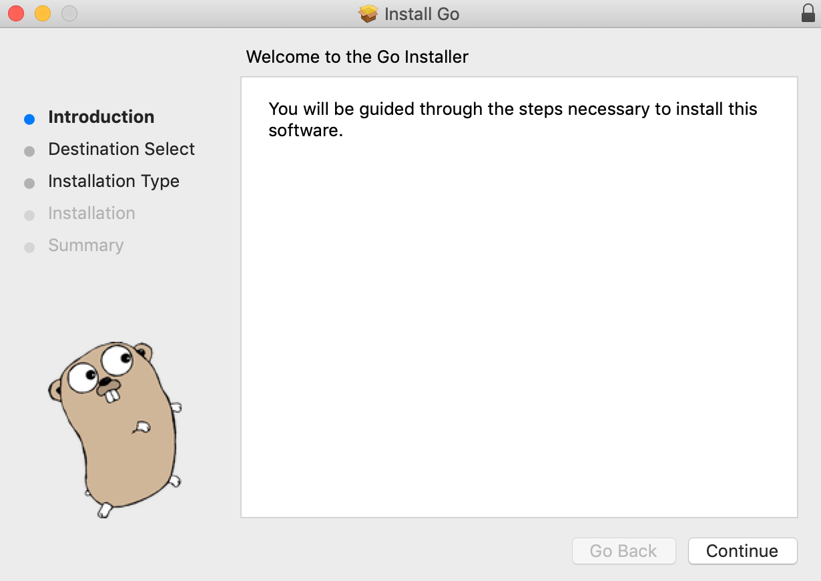Click the dimmed bullet beside Summary

[29, 248]
